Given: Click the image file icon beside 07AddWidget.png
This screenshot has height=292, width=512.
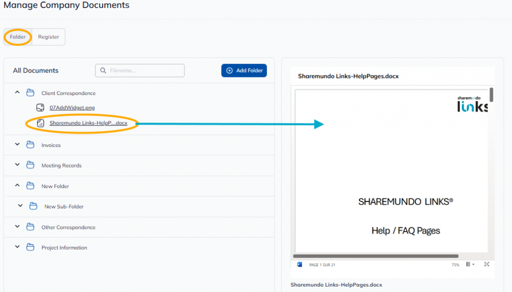Looking at the screenshot, I should pyautogui.click(x=40, y=107).
